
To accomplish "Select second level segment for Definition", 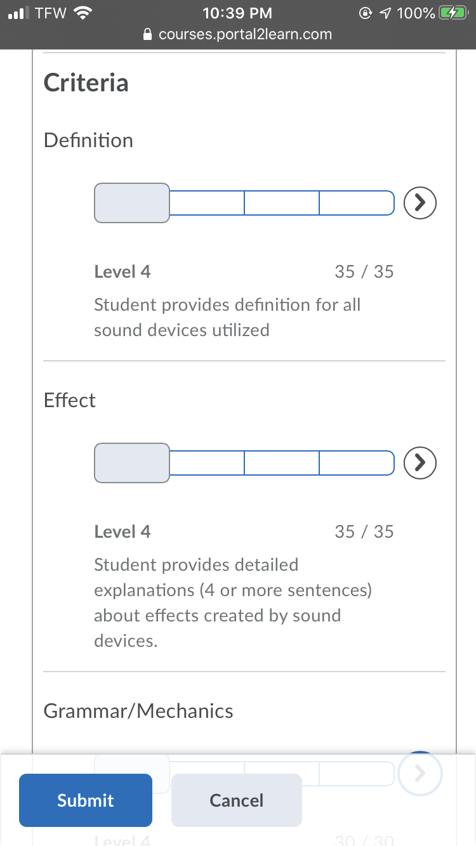I will pos(207,203).
